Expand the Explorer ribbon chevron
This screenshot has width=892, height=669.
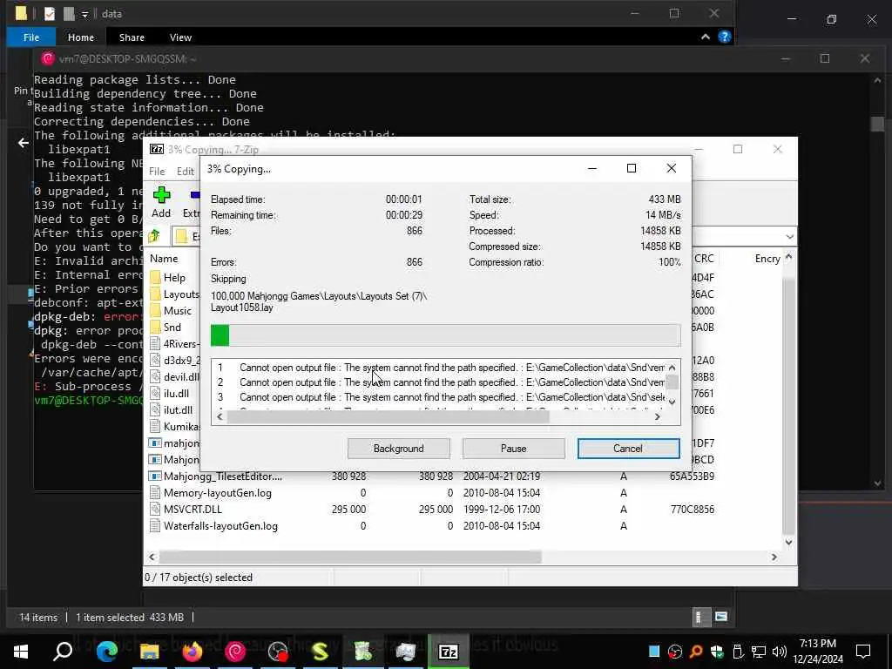706,37
